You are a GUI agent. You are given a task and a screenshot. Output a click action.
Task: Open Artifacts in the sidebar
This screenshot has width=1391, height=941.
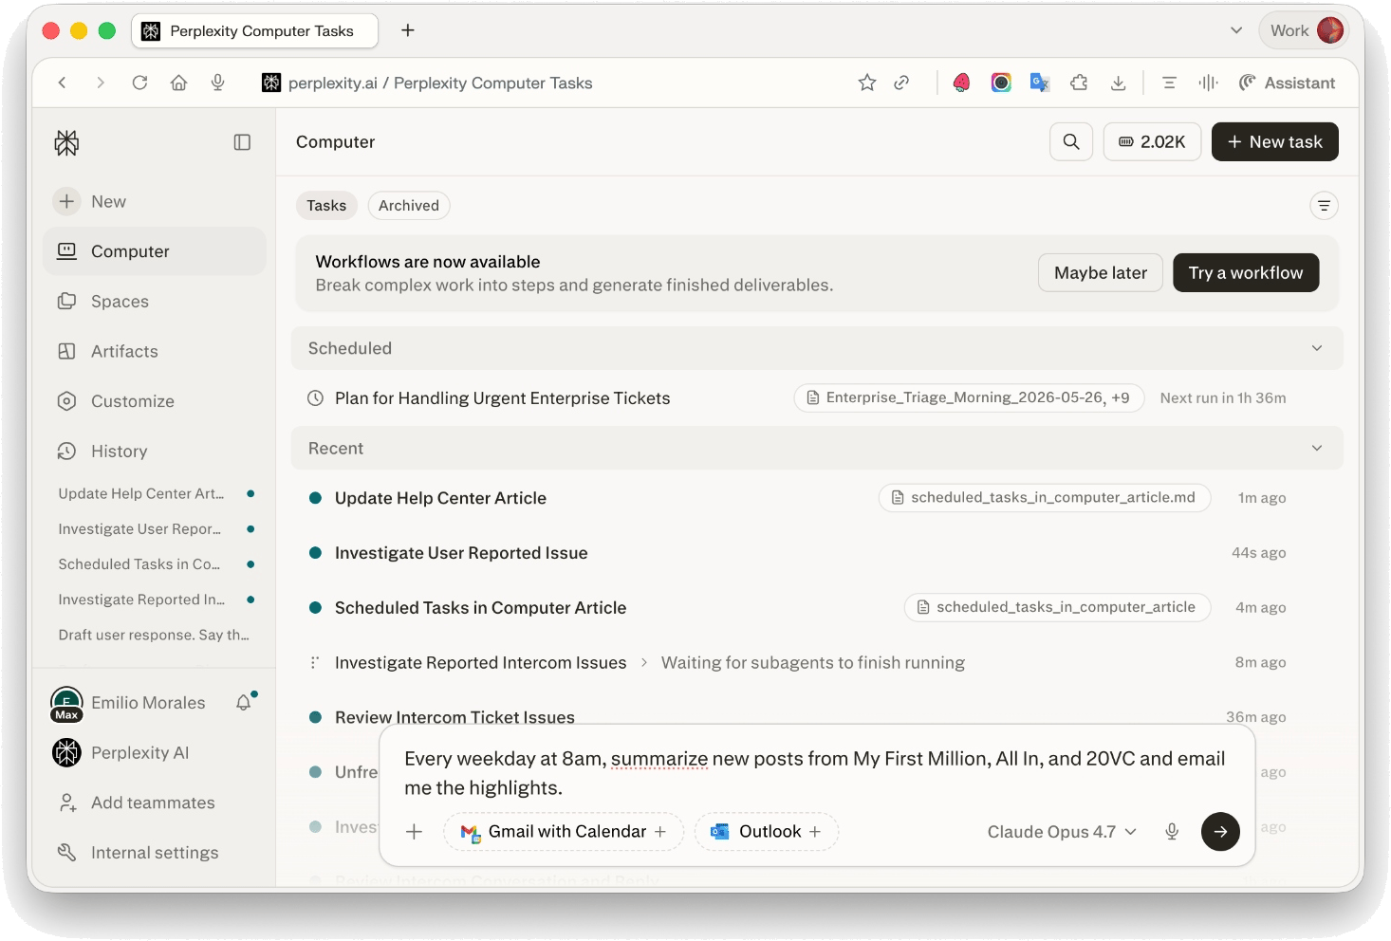pos(155,351)
